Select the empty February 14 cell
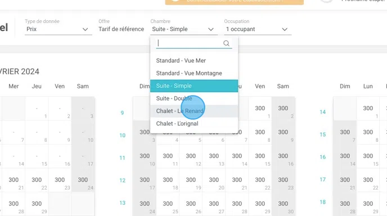The height and width of the screenshot is (216, 387). [x=13, y=156]
